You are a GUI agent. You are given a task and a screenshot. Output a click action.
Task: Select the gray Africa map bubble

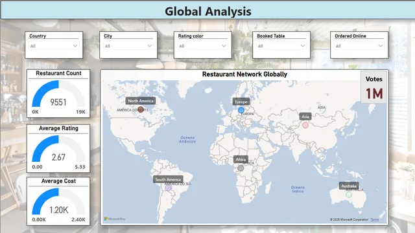(241, 168)
